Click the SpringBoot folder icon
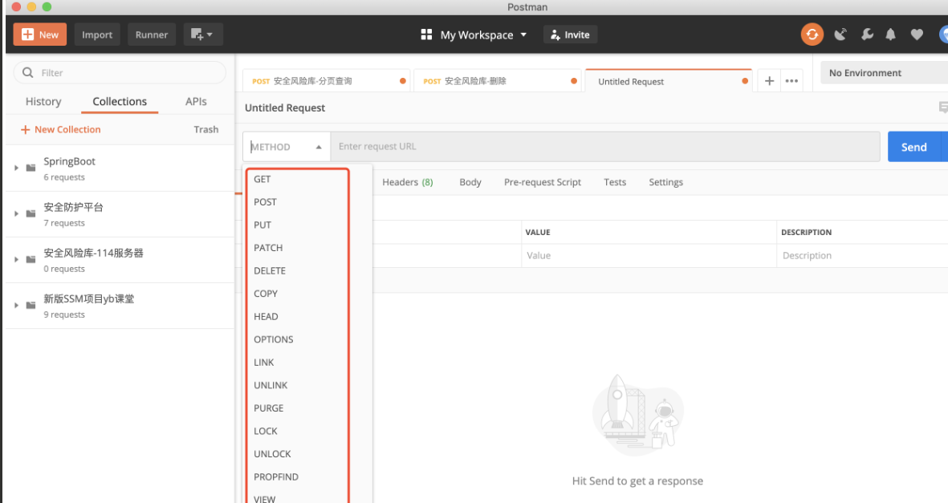 tap(31, 168)
